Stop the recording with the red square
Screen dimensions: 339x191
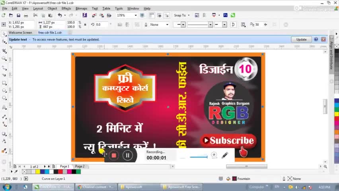(x=114, y=156)
